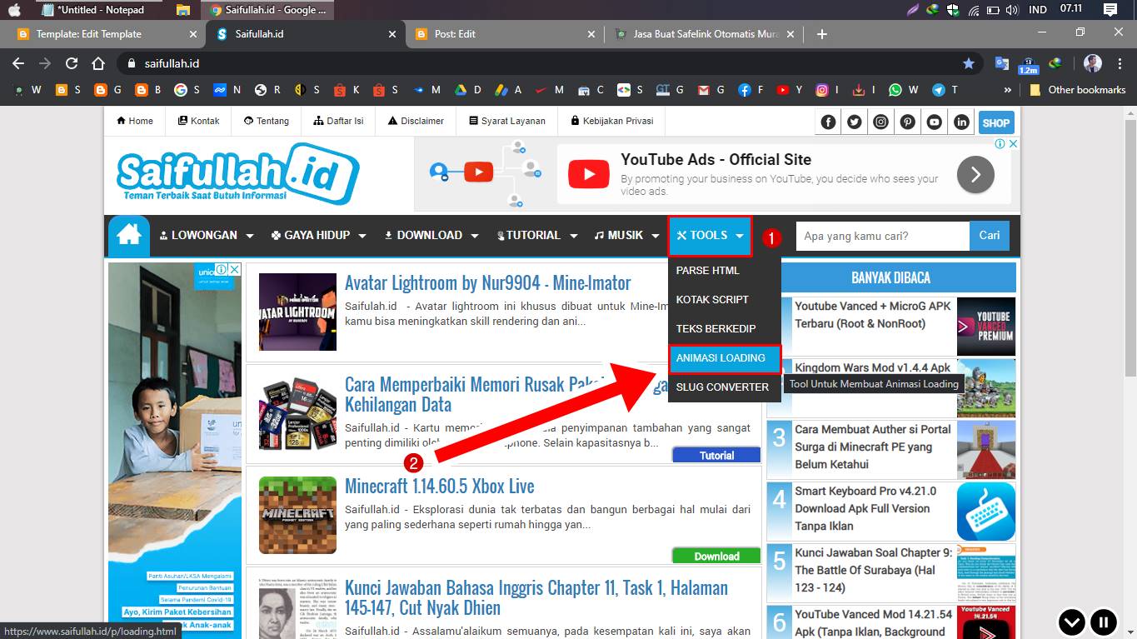Select TEKS BERKEDIP from Tools menu

[725, 329]
